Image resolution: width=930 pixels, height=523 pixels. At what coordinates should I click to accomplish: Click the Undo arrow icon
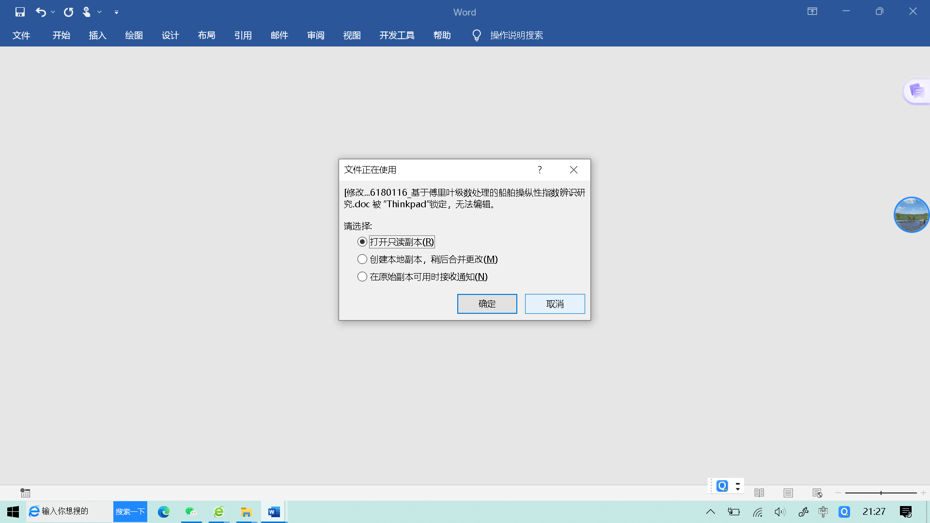click(x=41, y=12)
